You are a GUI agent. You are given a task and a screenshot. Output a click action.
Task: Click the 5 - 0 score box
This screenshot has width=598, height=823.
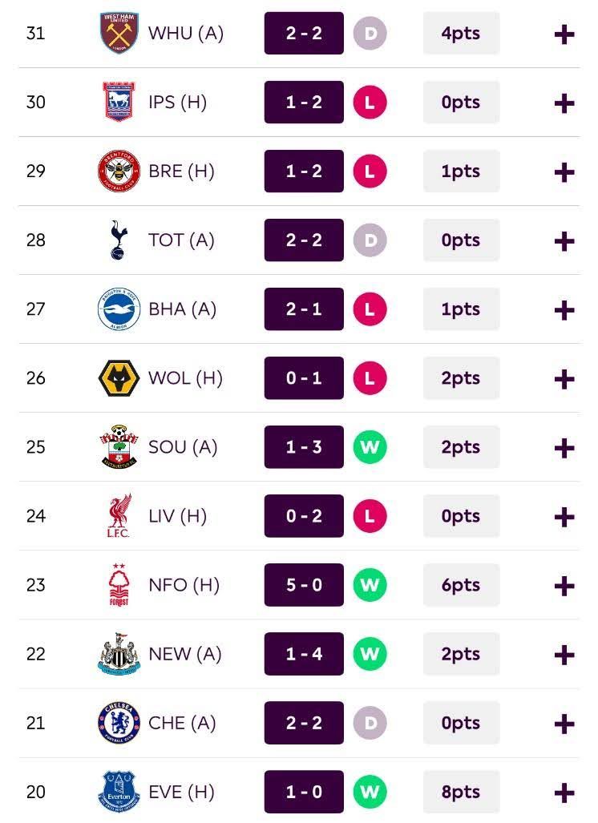tap(304, 585)
